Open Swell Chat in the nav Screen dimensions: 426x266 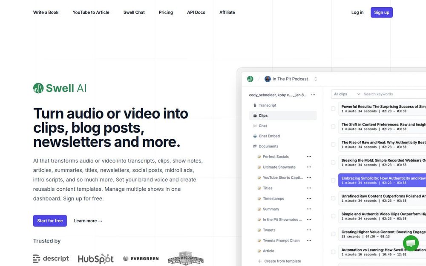(134, 12)
